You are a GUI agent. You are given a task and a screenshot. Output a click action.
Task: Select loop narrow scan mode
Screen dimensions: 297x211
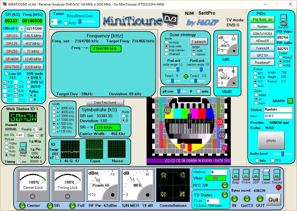point(166,50)
